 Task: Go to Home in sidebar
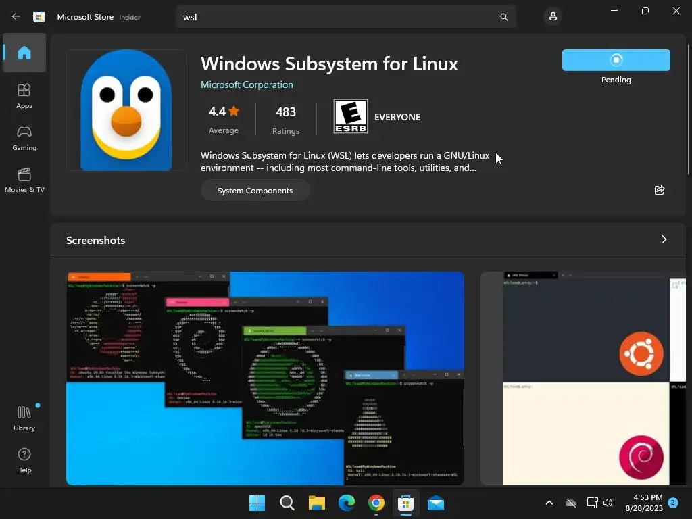24,53
